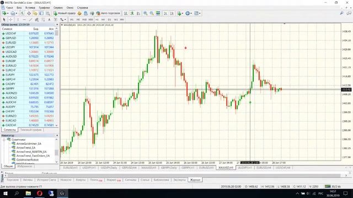
Task: Open dropdown arrow beside new chart icon
Action: coord(8,13)
